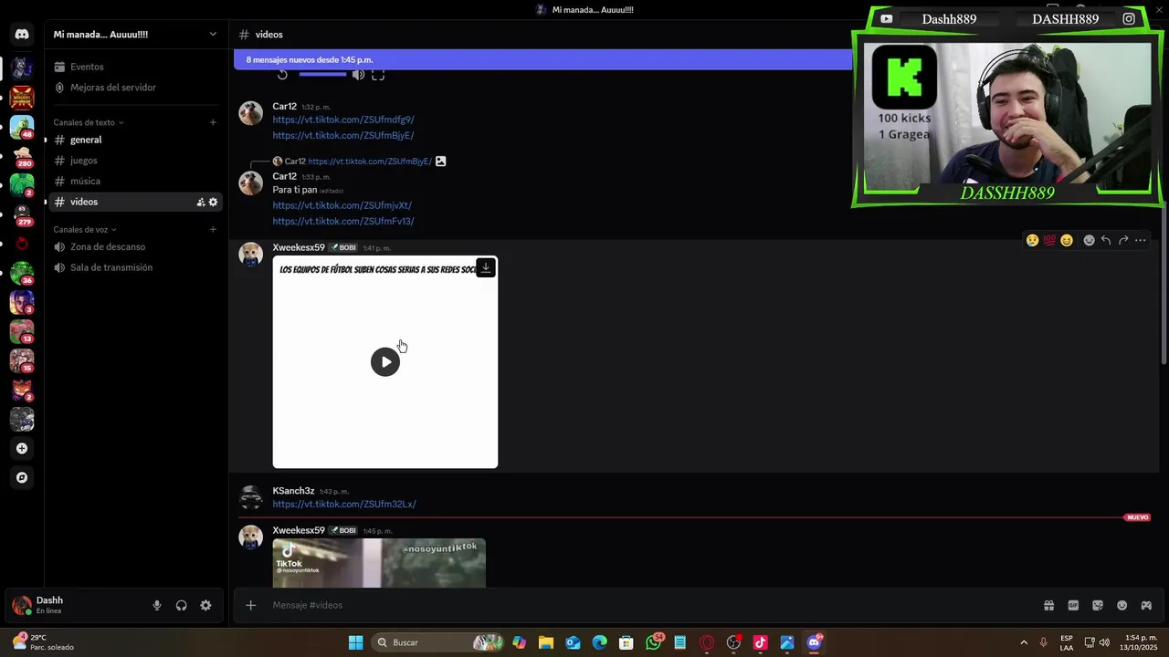Open Windows Start menu

(x=355, y=642)
